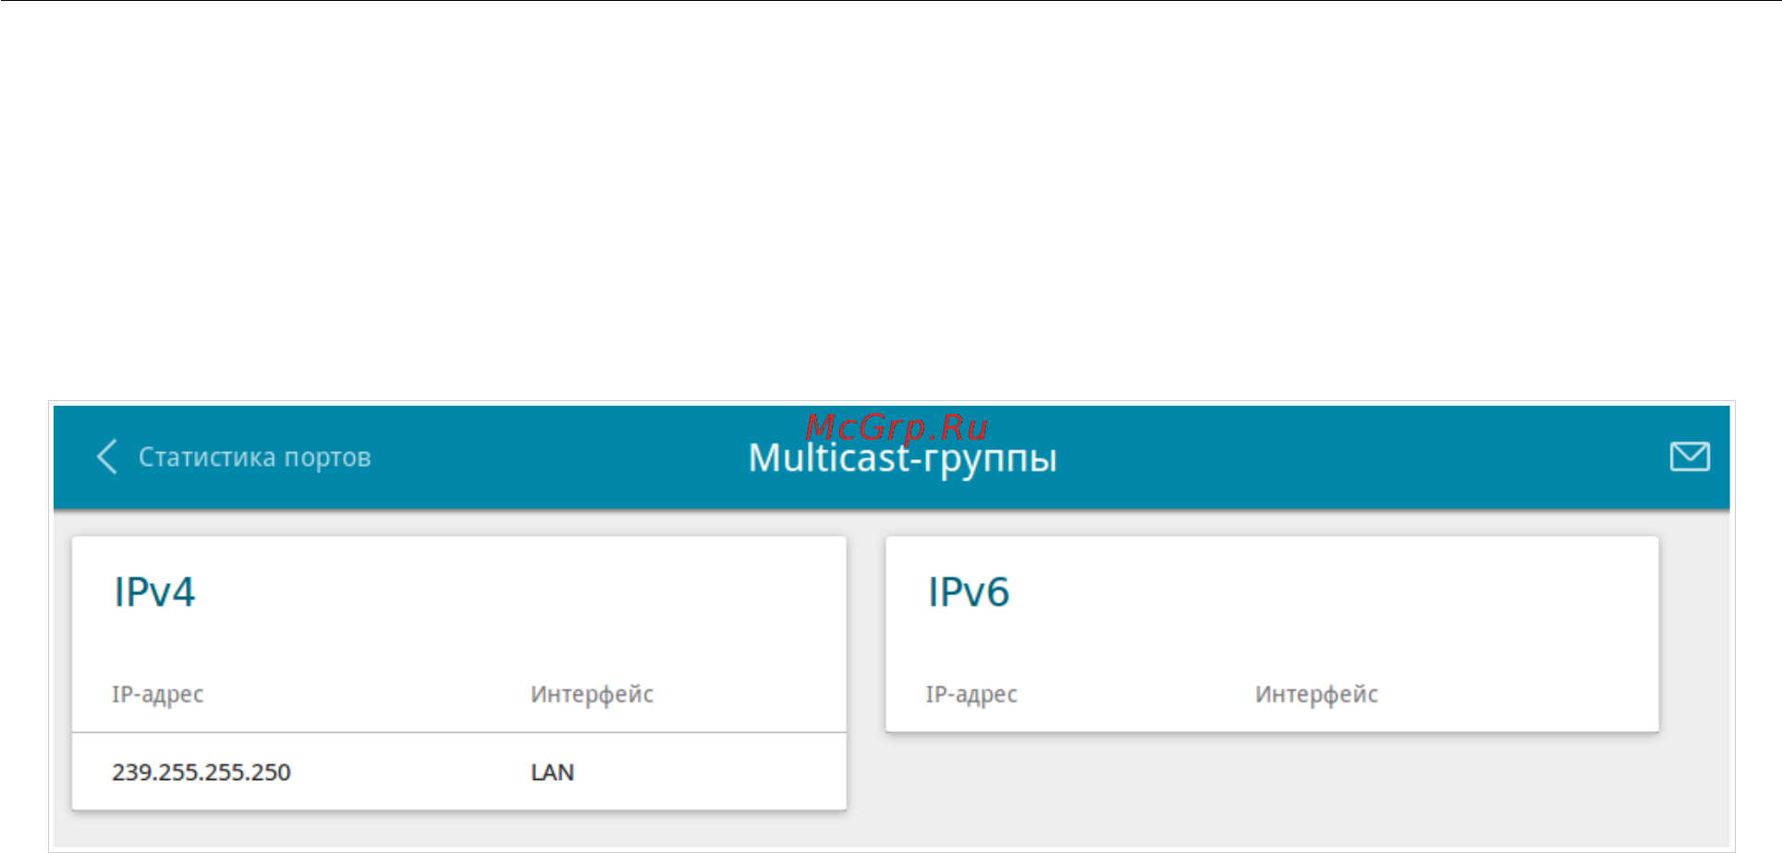Select the LAN interface cell
The height and width of the screenshot is (853, 1782).
(x=553, y=773)
